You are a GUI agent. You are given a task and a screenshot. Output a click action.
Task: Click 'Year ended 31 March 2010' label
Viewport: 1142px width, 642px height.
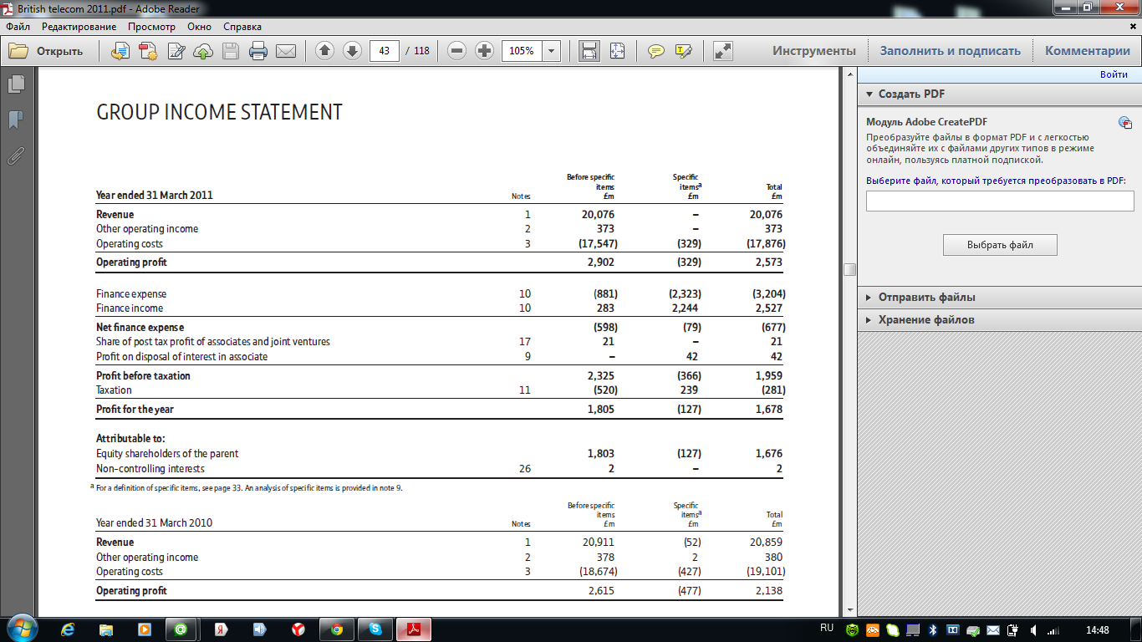point(155,523)
